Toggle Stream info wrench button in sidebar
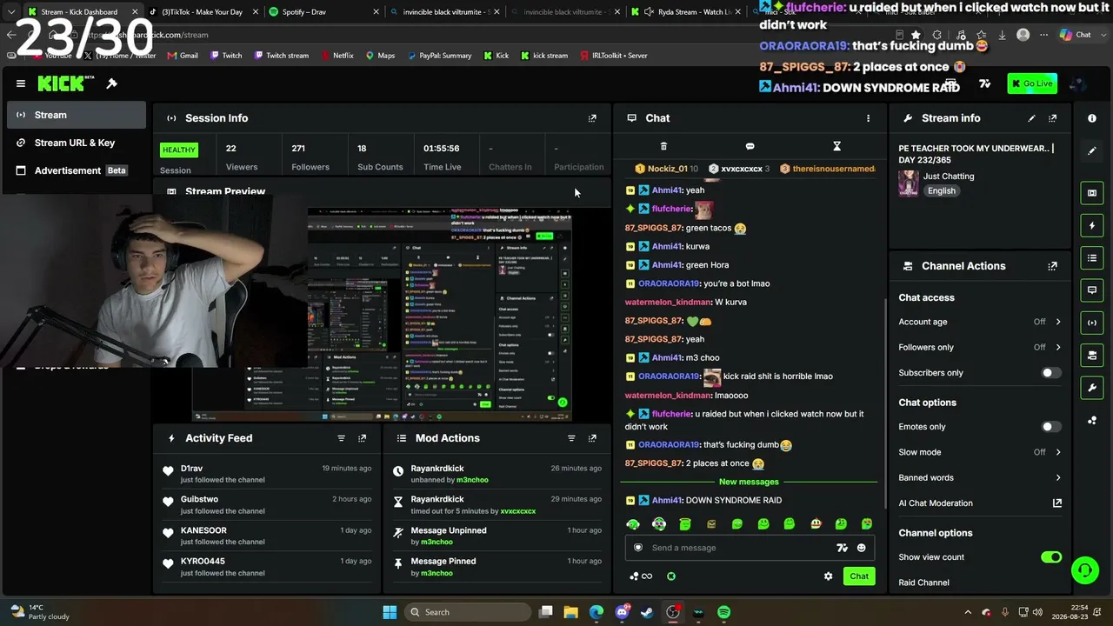 click(1092, 388)
